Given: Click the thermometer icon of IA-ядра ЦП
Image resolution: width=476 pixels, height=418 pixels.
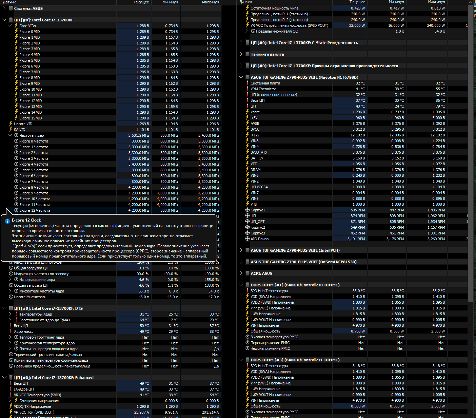Looking at the screenshot, I should tap(11, 389).
